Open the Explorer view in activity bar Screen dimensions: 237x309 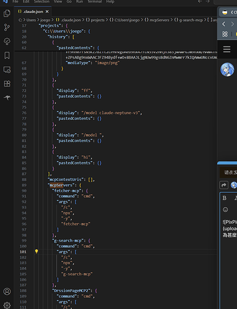click(7, 14)
